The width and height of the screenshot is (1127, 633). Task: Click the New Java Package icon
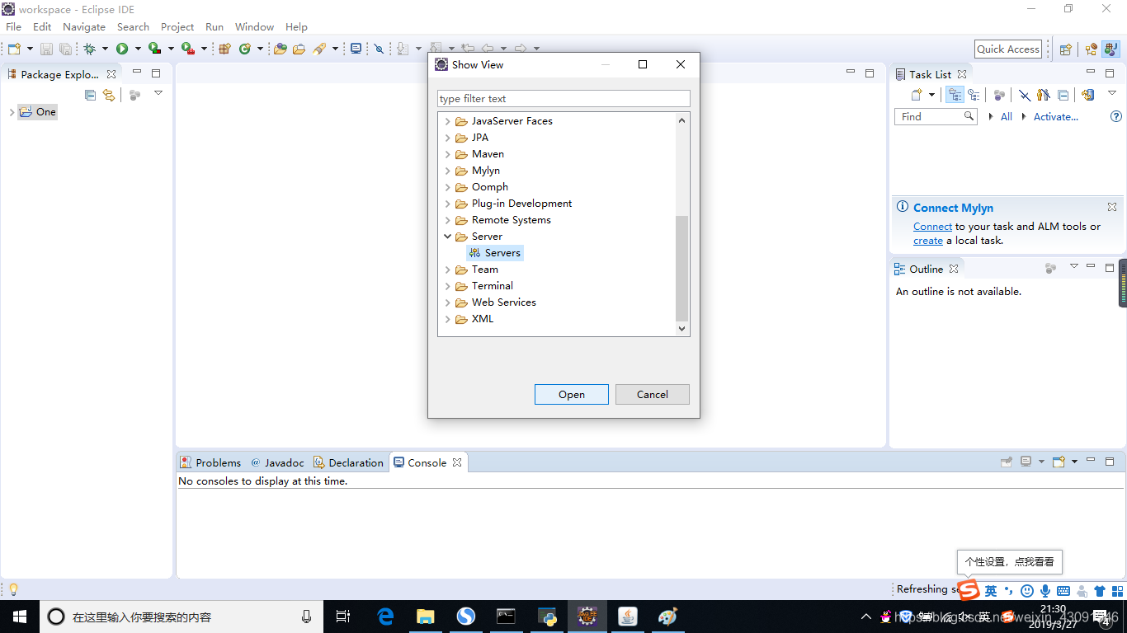(x=224, y=49)
